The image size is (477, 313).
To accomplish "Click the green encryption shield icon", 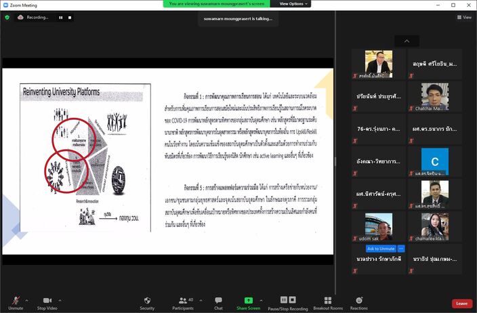I will [7, 18].
